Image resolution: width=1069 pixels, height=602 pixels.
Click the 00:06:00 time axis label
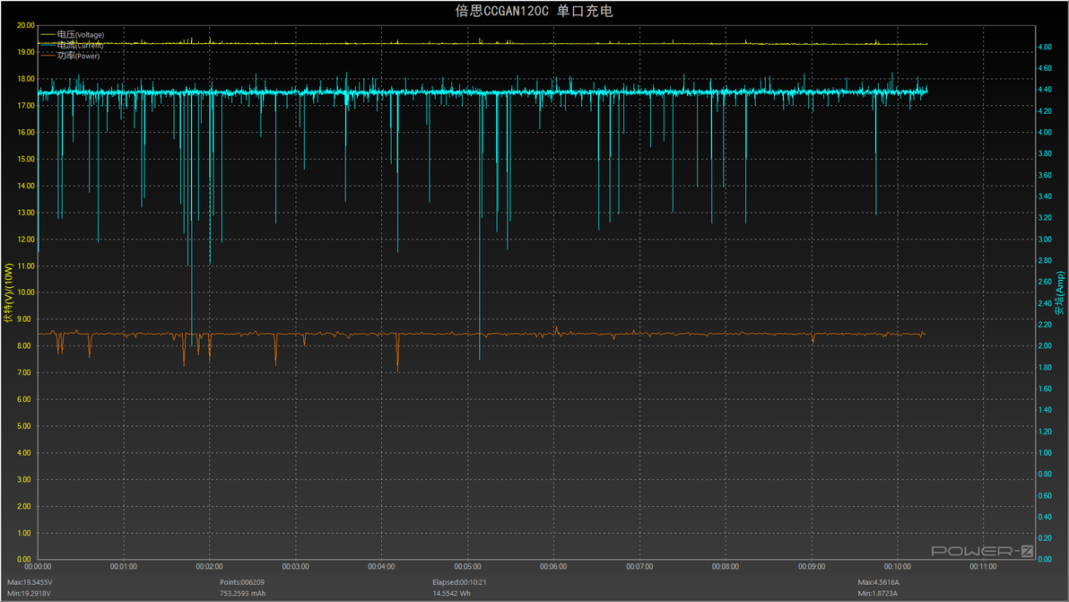(x=553, y=567)
